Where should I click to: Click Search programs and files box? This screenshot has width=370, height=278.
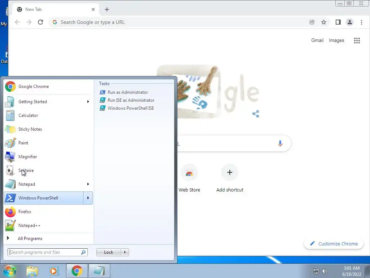[x=47, y=252]
